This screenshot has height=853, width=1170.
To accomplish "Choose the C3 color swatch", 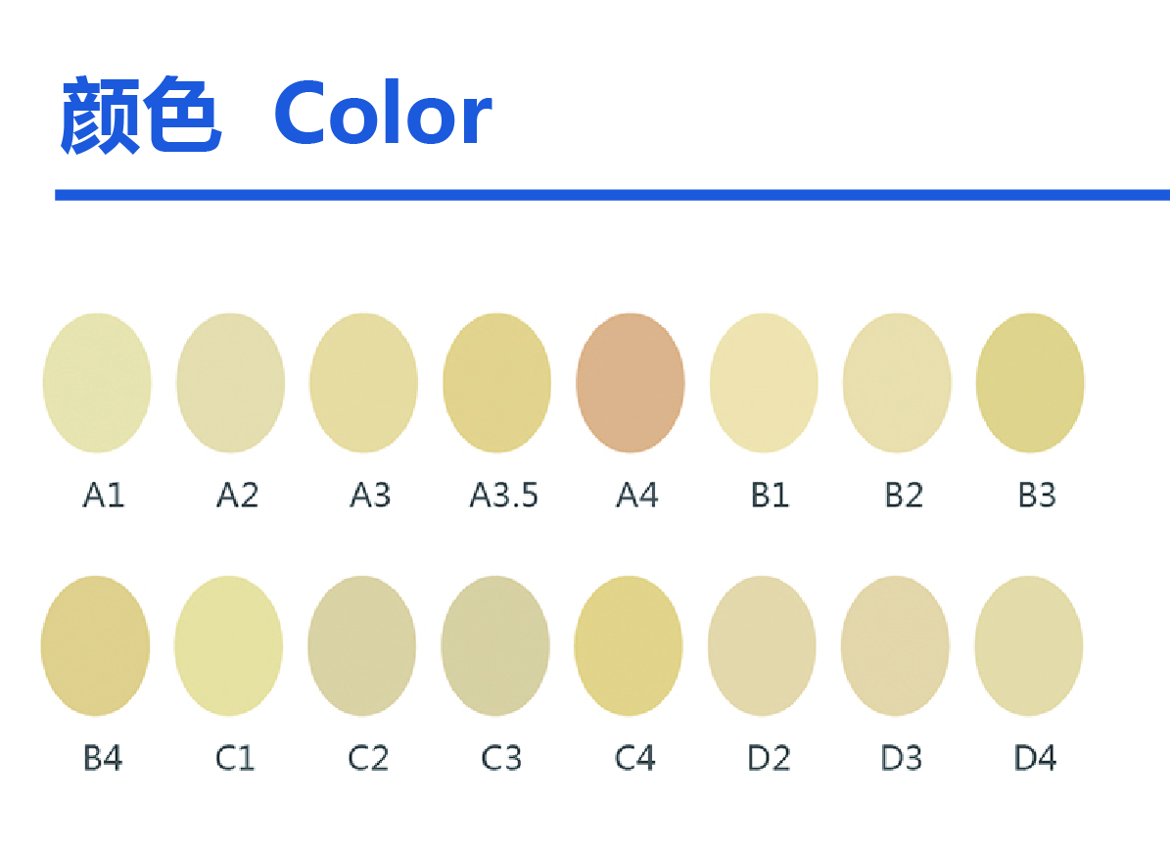I will 495,645.
